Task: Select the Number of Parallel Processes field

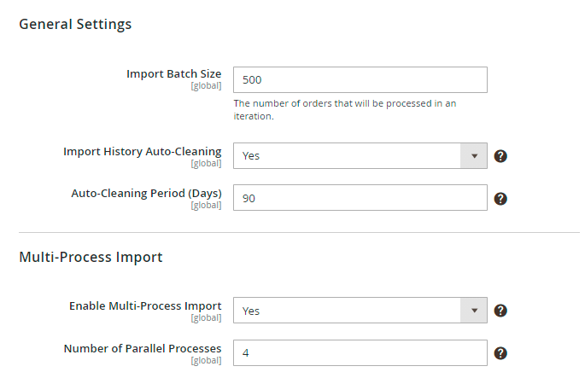Action: coord(360,352)
